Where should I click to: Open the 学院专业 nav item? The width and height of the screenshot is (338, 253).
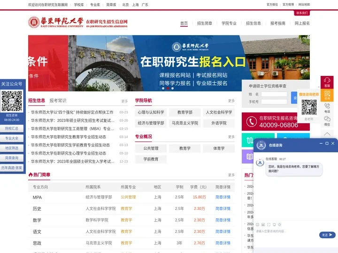click(229, 23)
